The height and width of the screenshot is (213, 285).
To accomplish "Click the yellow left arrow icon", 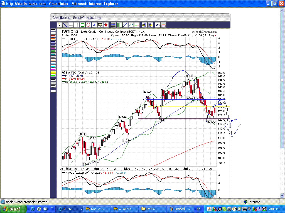I will tap(144, 25).
